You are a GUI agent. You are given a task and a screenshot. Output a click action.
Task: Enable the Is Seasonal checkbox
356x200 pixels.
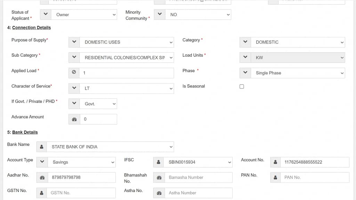pyautogui.click(x=242, y=87)
